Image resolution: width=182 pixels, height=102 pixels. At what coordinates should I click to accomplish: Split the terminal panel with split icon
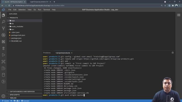point(173,53)
